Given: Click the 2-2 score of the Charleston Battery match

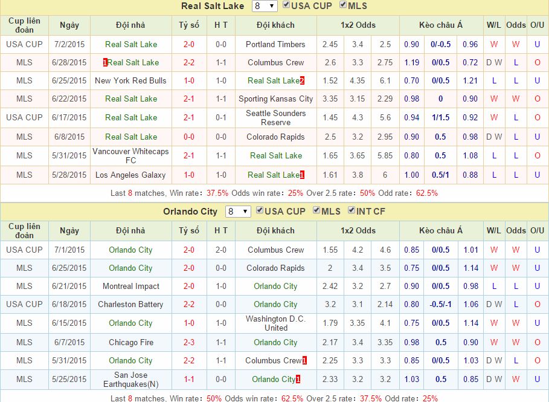Looking at the screenshot, I should click(x=189, y=305).
